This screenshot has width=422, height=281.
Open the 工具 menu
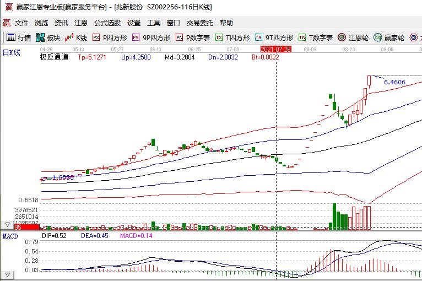[154, 23]
